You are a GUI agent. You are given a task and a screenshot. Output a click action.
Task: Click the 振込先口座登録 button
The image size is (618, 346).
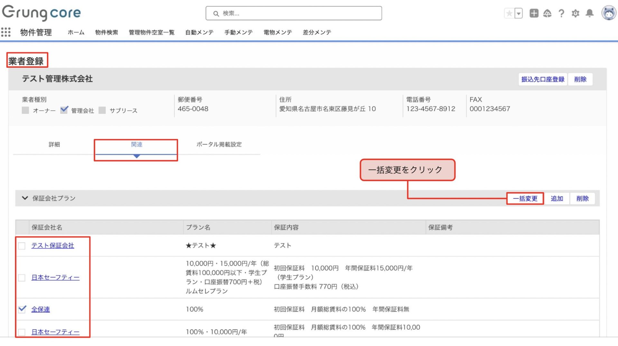(x=543, y=79)
